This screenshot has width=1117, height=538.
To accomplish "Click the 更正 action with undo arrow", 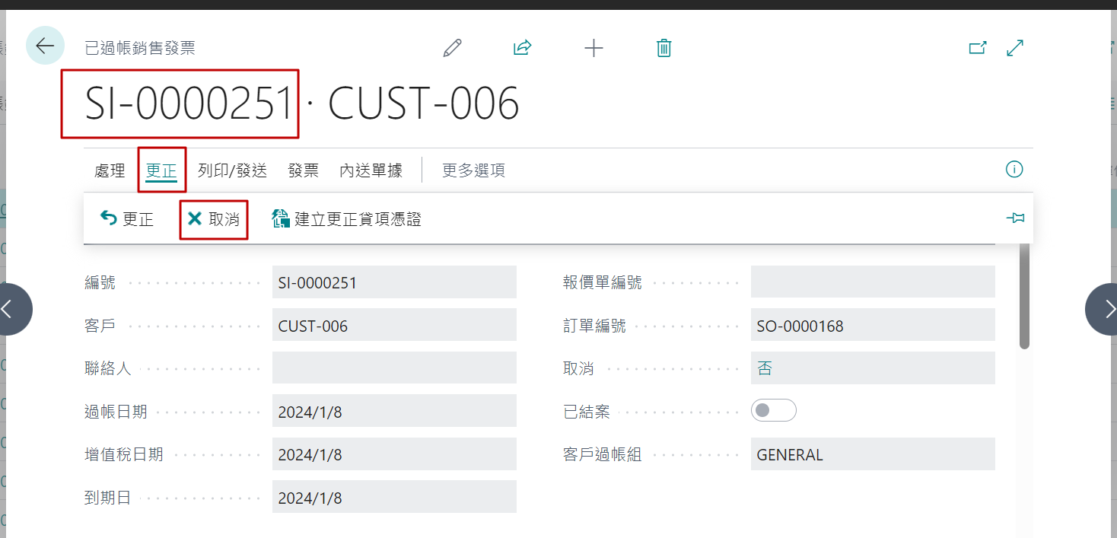I will (x=127, y=219).
